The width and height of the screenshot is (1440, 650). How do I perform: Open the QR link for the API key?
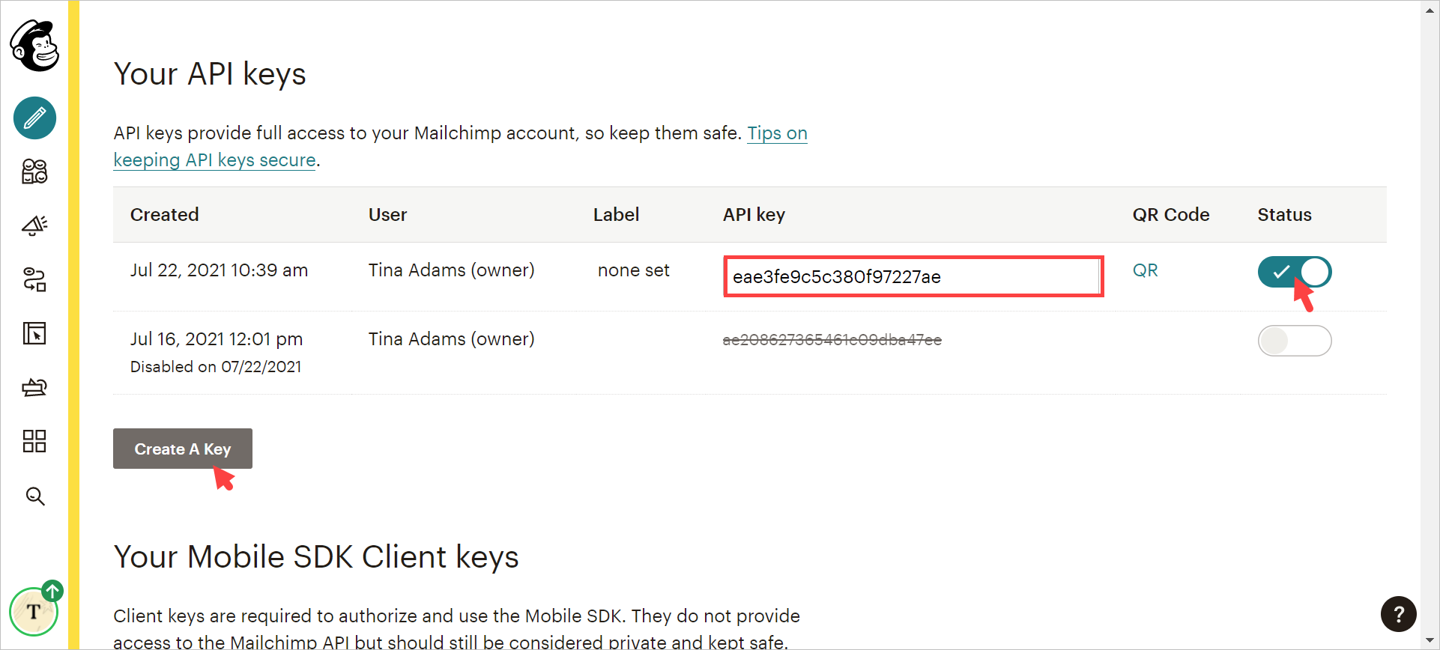click(x=1145, y=270)
